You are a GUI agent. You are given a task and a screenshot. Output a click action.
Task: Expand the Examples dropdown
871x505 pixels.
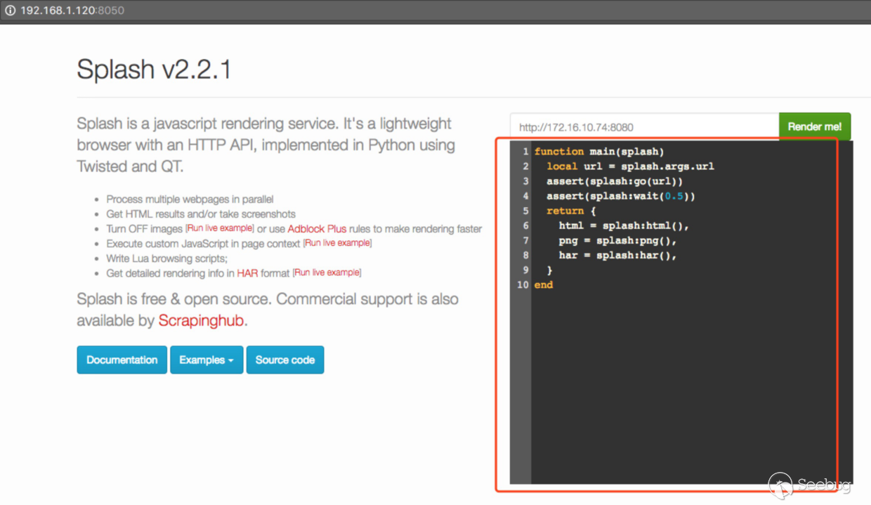(x=207, y=360)
